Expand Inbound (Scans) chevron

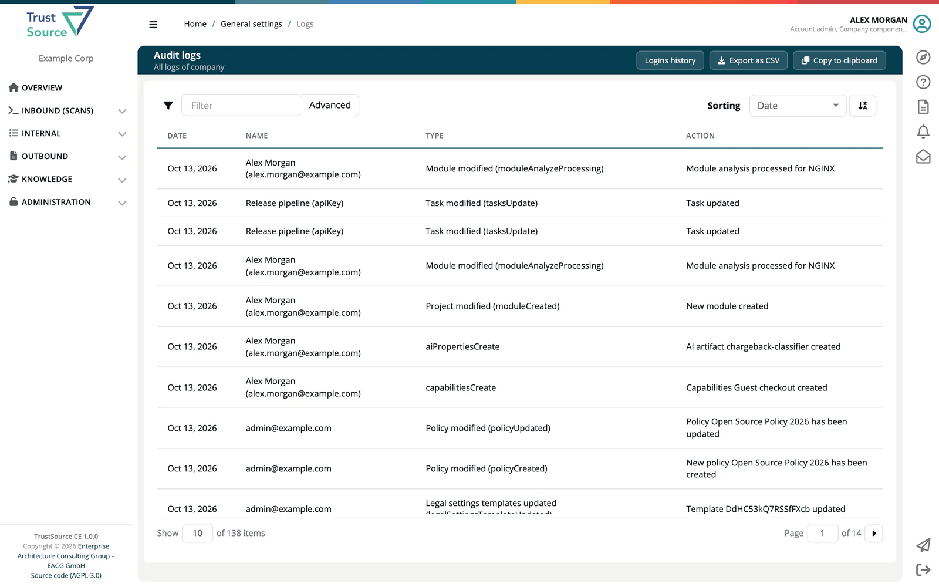pyautogui.click(x=122, y=111)
